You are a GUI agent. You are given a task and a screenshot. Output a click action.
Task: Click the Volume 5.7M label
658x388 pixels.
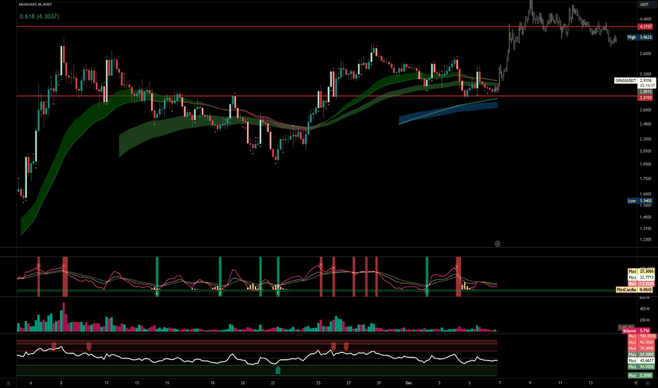637,331
